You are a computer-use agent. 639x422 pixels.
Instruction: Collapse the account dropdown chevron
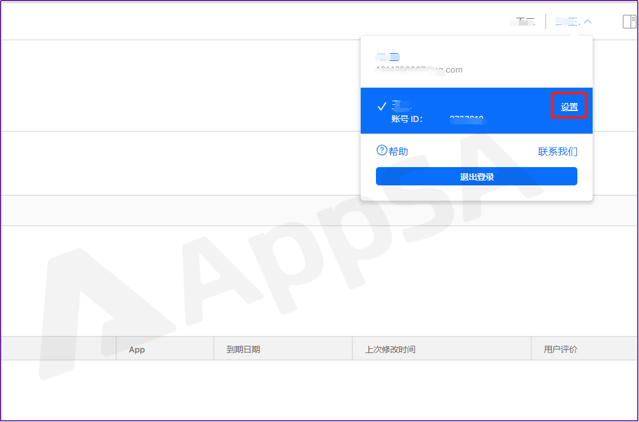point(588,21)
